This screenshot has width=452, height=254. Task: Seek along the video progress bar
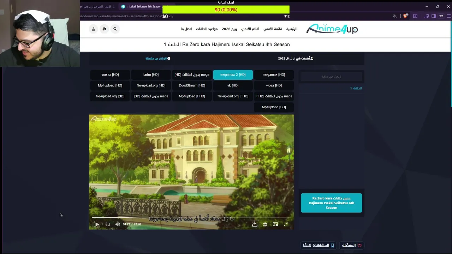191,217
